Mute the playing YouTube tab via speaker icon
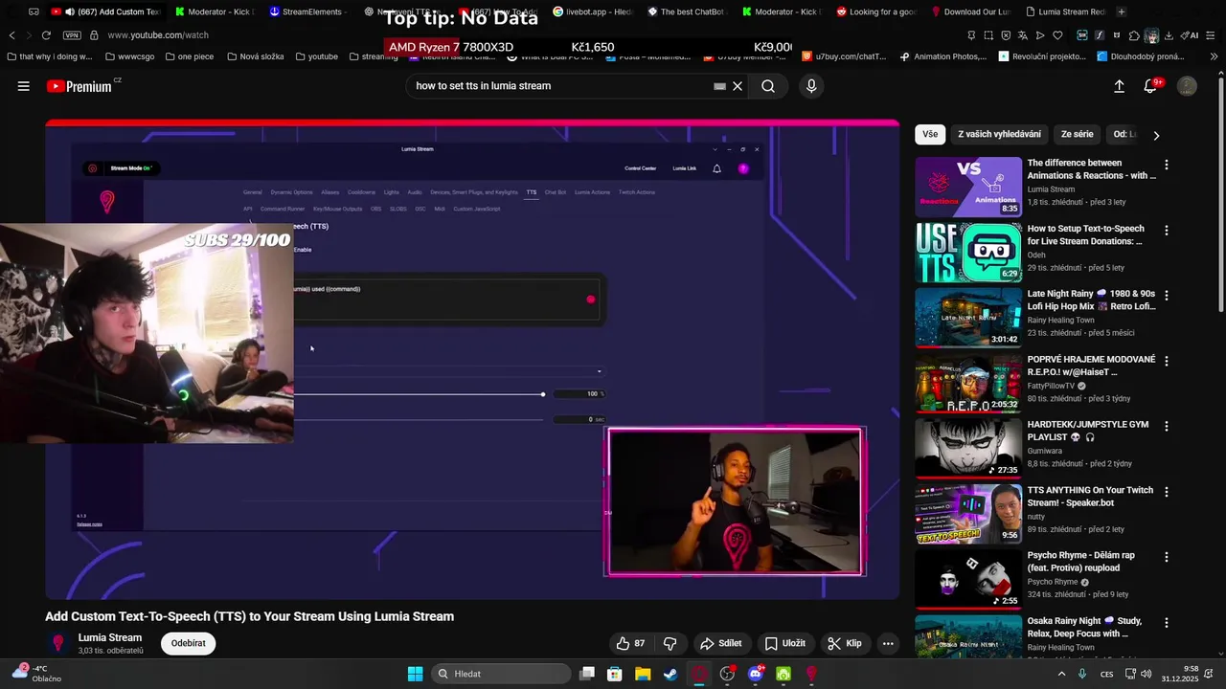 point(69,11)
